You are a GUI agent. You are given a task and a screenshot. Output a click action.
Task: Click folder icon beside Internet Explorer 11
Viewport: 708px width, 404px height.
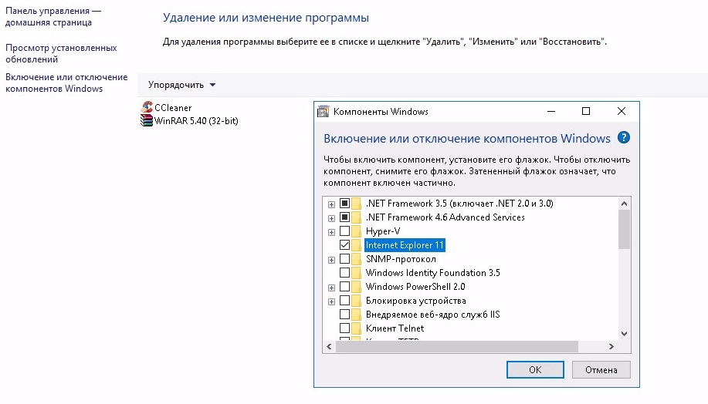356,245
